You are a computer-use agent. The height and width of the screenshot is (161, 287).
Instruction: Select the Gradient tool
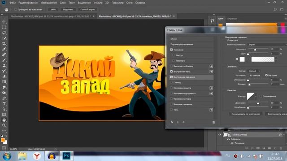4,82
